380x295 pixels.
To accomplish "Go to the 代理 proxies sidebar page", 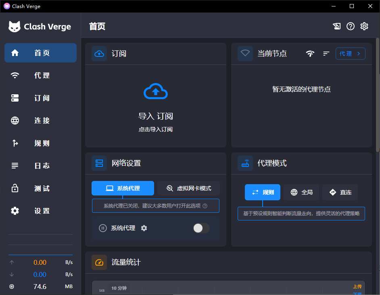I will point(40,75).
